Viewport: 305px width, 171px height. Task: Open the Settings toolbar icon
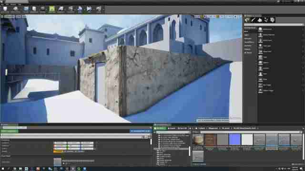click(42, 9)
